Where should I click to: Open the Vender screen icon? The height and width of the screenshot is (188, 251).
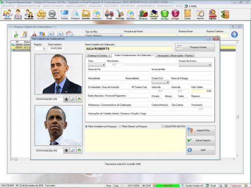click(x=65, y=15)
